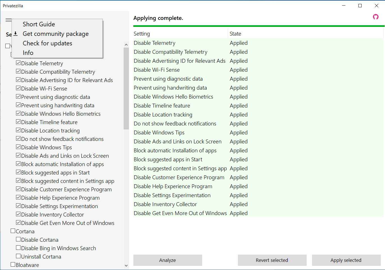Select Info from the menu
This screenshot has height=270, width=385.
coord(28,53)
